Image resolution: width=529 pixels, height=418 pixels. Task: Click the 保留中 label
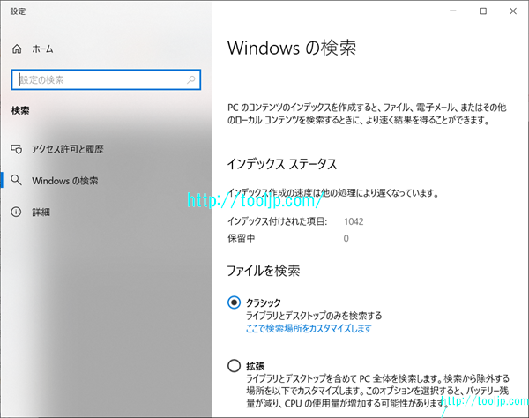[x=241, y=238]
